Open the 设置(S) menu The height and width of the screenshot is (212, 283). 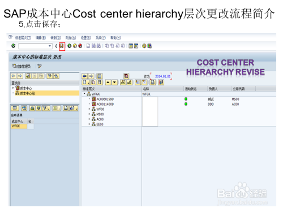coord(86,38)
